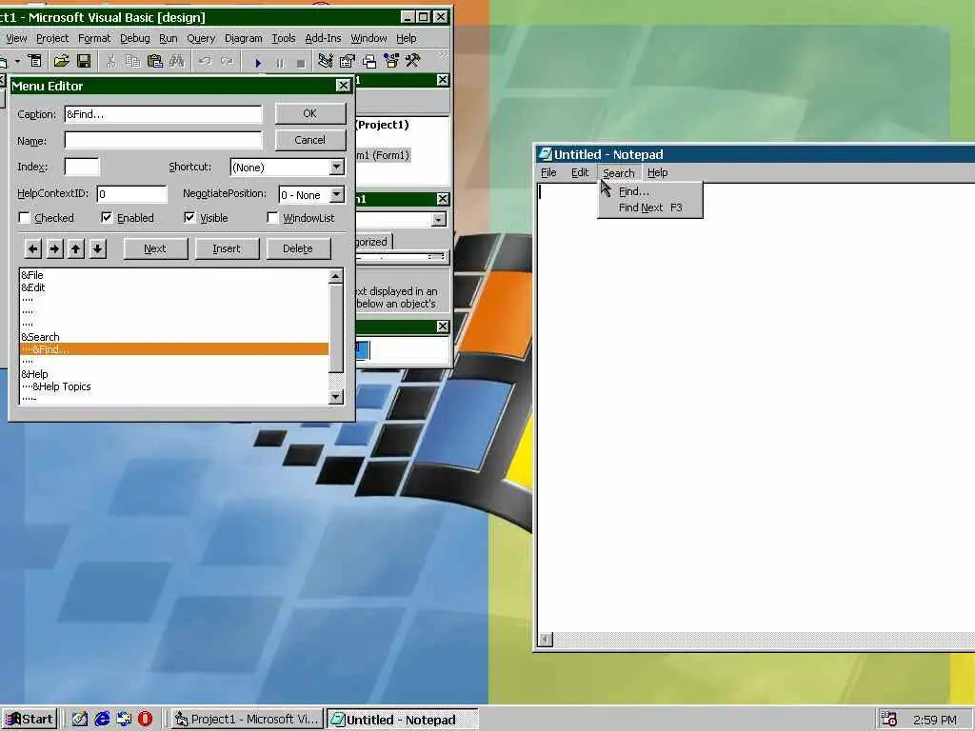This screenshot has height=731, width=975.
Task: Open the Project menu in Visual Basic
Action: (52, 38)
